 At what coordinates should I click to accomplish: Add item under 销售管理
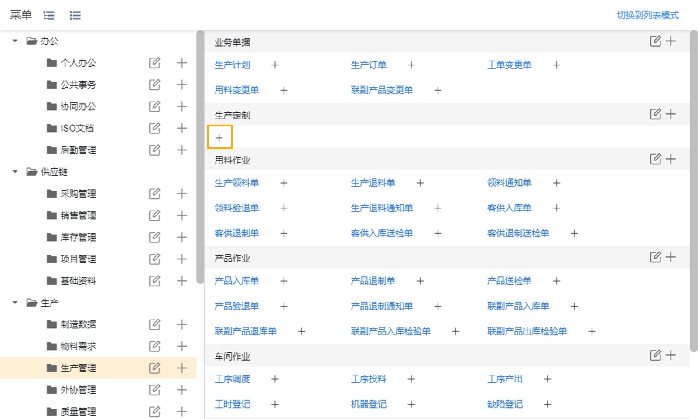pyautogui.click(x=182, y=215)
